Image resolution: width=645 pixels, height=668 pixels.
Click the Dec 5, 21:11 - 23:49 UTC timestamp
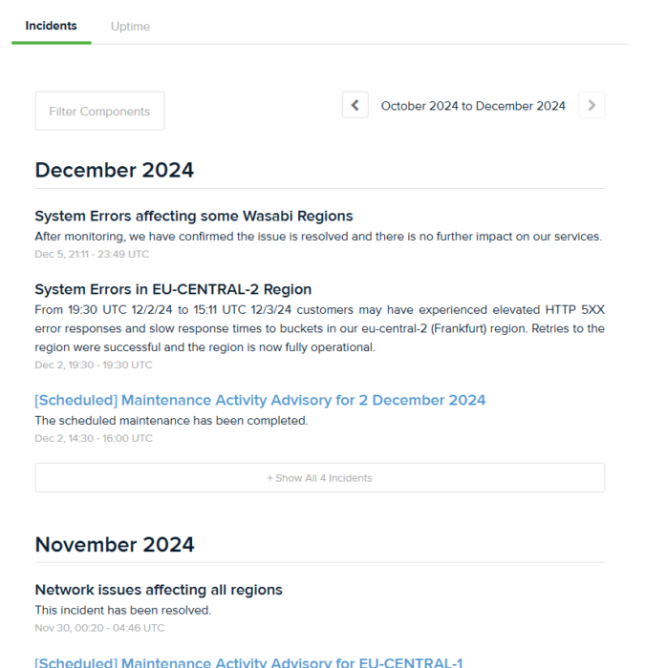92,254
